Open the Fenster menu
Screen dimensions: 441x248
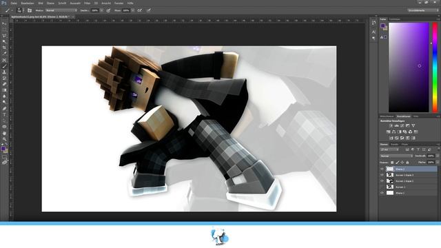(119, 3)
